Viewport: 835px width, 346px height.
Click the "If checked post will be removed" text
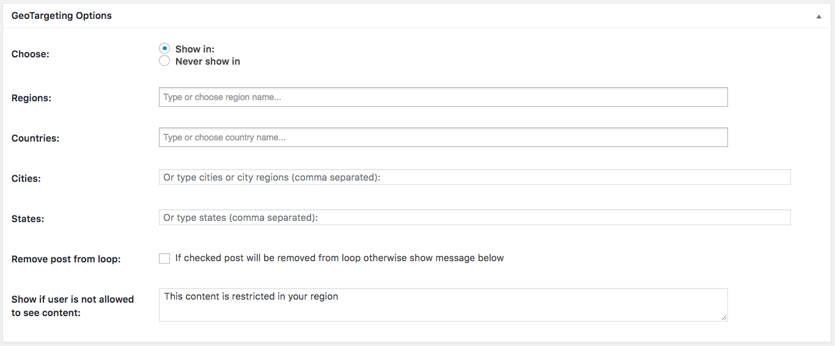[339, 258]
